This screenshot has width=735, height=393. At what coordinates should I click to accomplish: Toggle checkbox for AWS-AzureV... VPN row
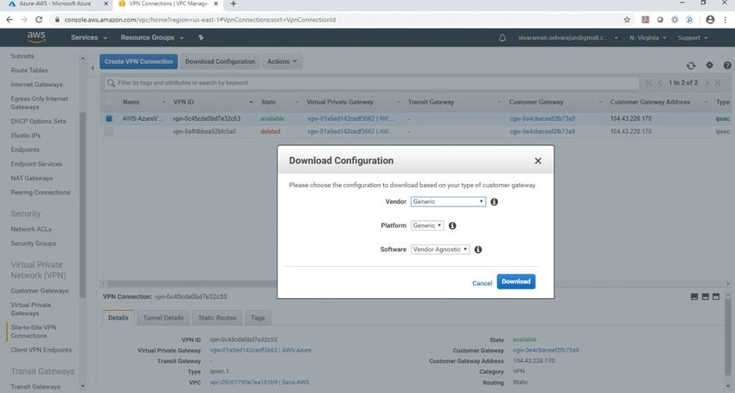click(109, 119)
